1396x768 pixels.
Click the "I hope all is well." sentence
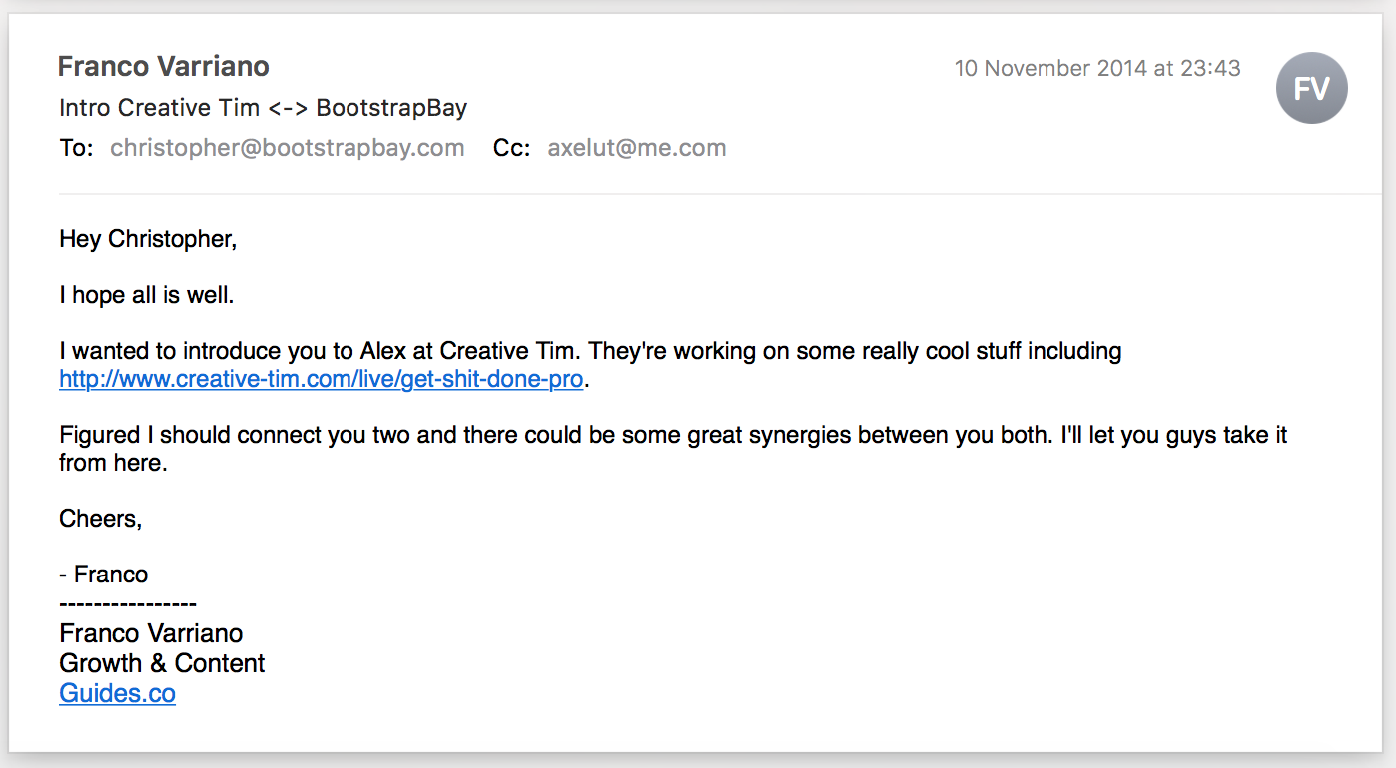(147, 295)
